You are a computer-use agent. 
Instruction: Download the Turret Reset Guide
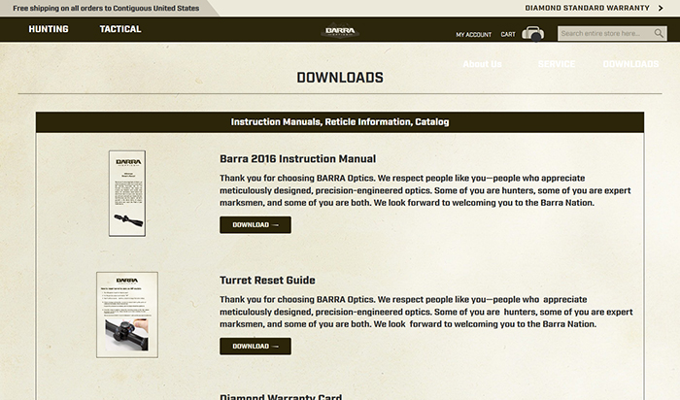click(255, 347)
